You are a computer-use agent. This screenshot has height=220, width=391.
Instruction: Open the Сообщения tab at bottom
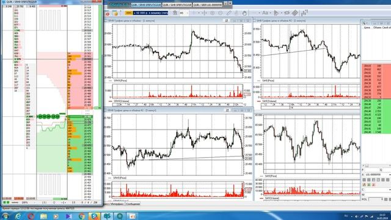[133, 204]
